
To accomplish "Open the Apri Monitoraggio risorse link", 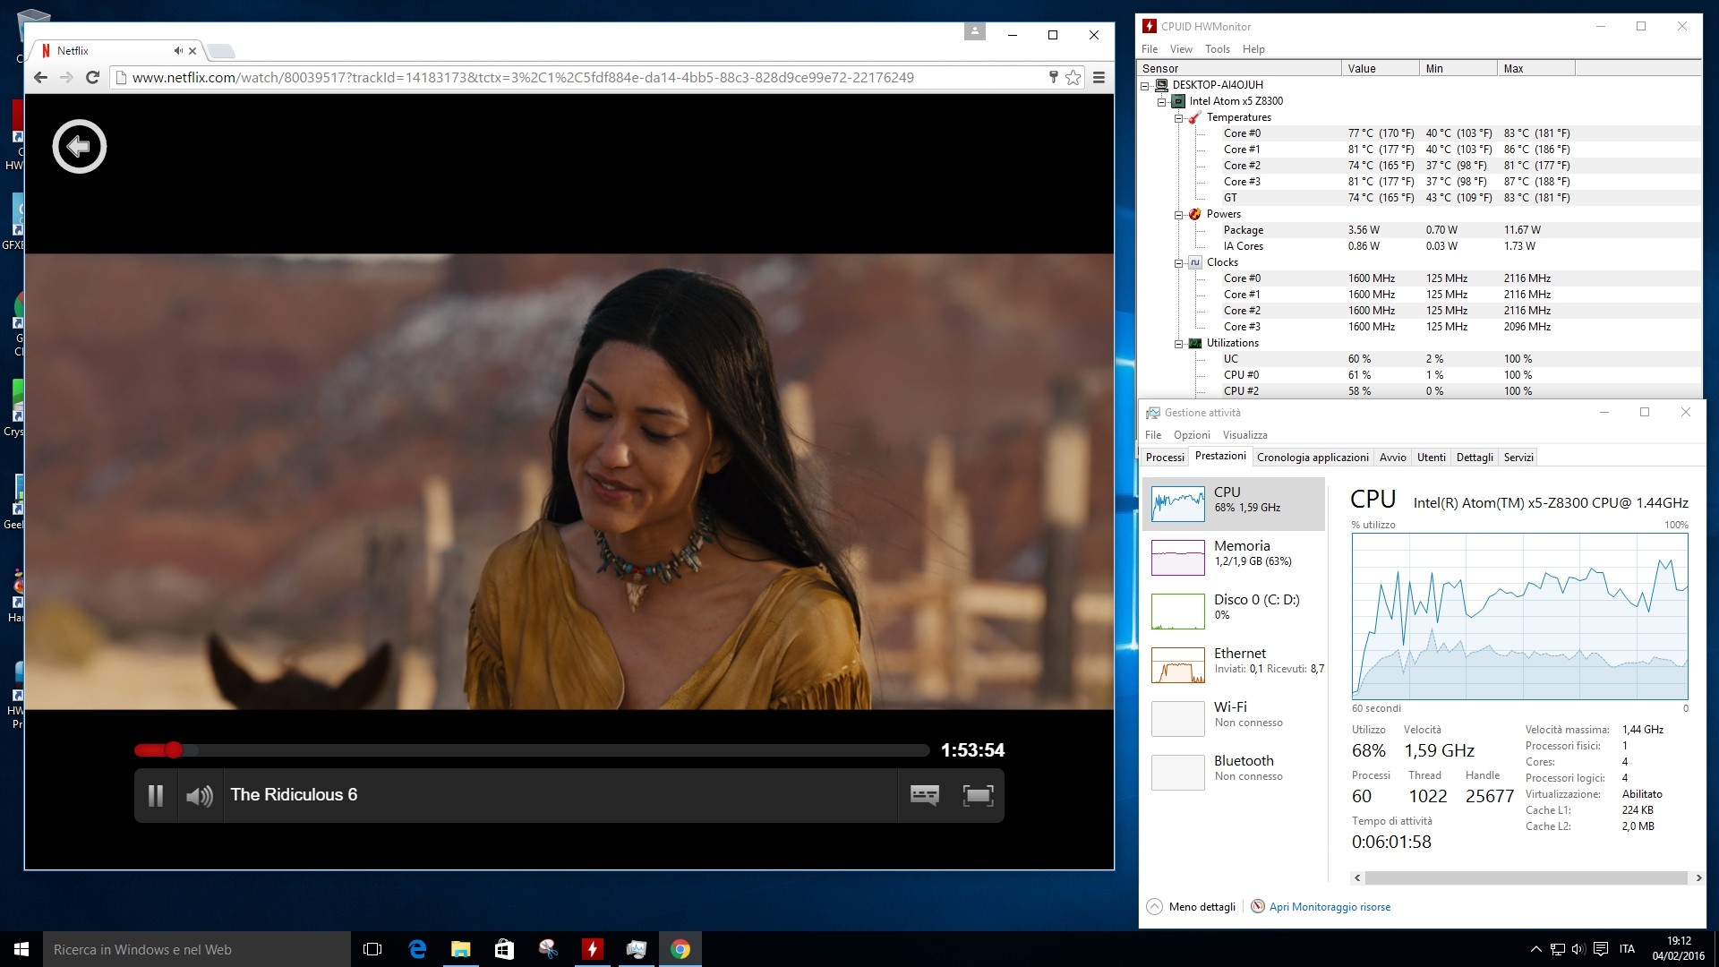I will click(x=1329, y=907).
